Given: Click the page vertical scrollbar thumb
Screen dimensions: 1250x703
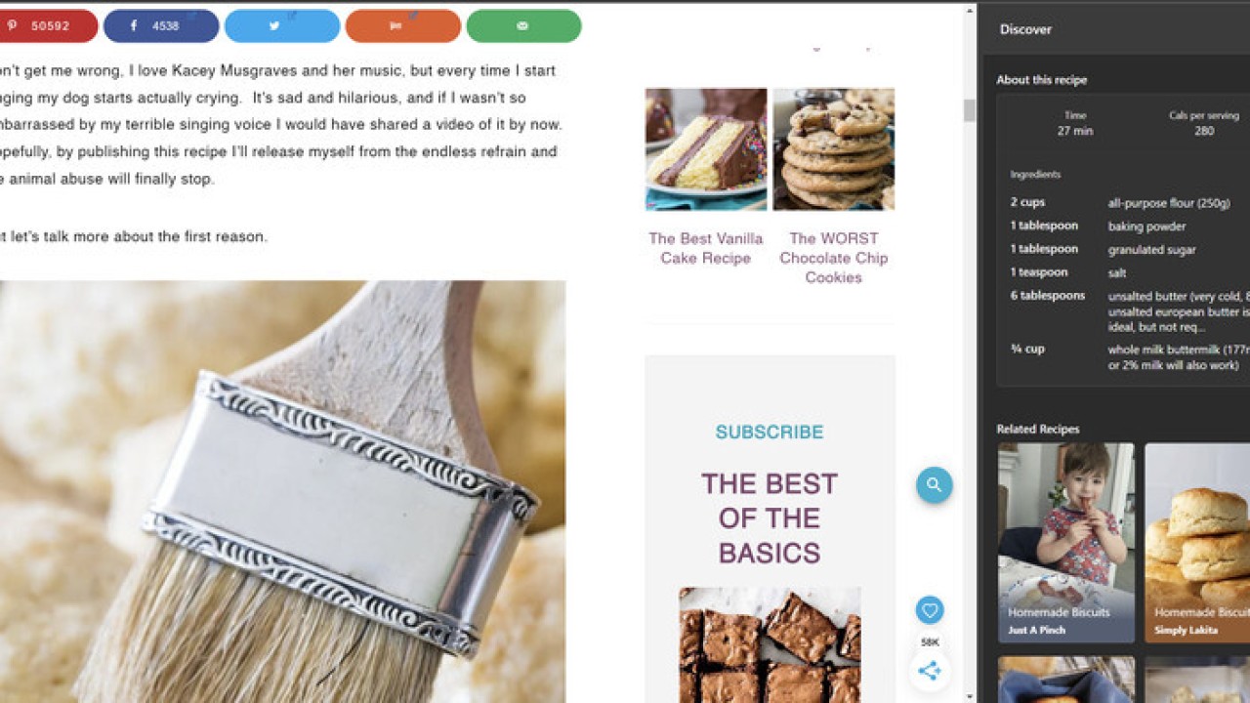Looking at the screenshot, I should click(970, 110).
